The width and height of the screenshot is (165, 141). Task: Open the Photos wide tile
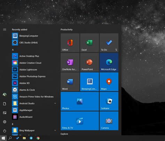pyautogui.click(x=80, y=101)
